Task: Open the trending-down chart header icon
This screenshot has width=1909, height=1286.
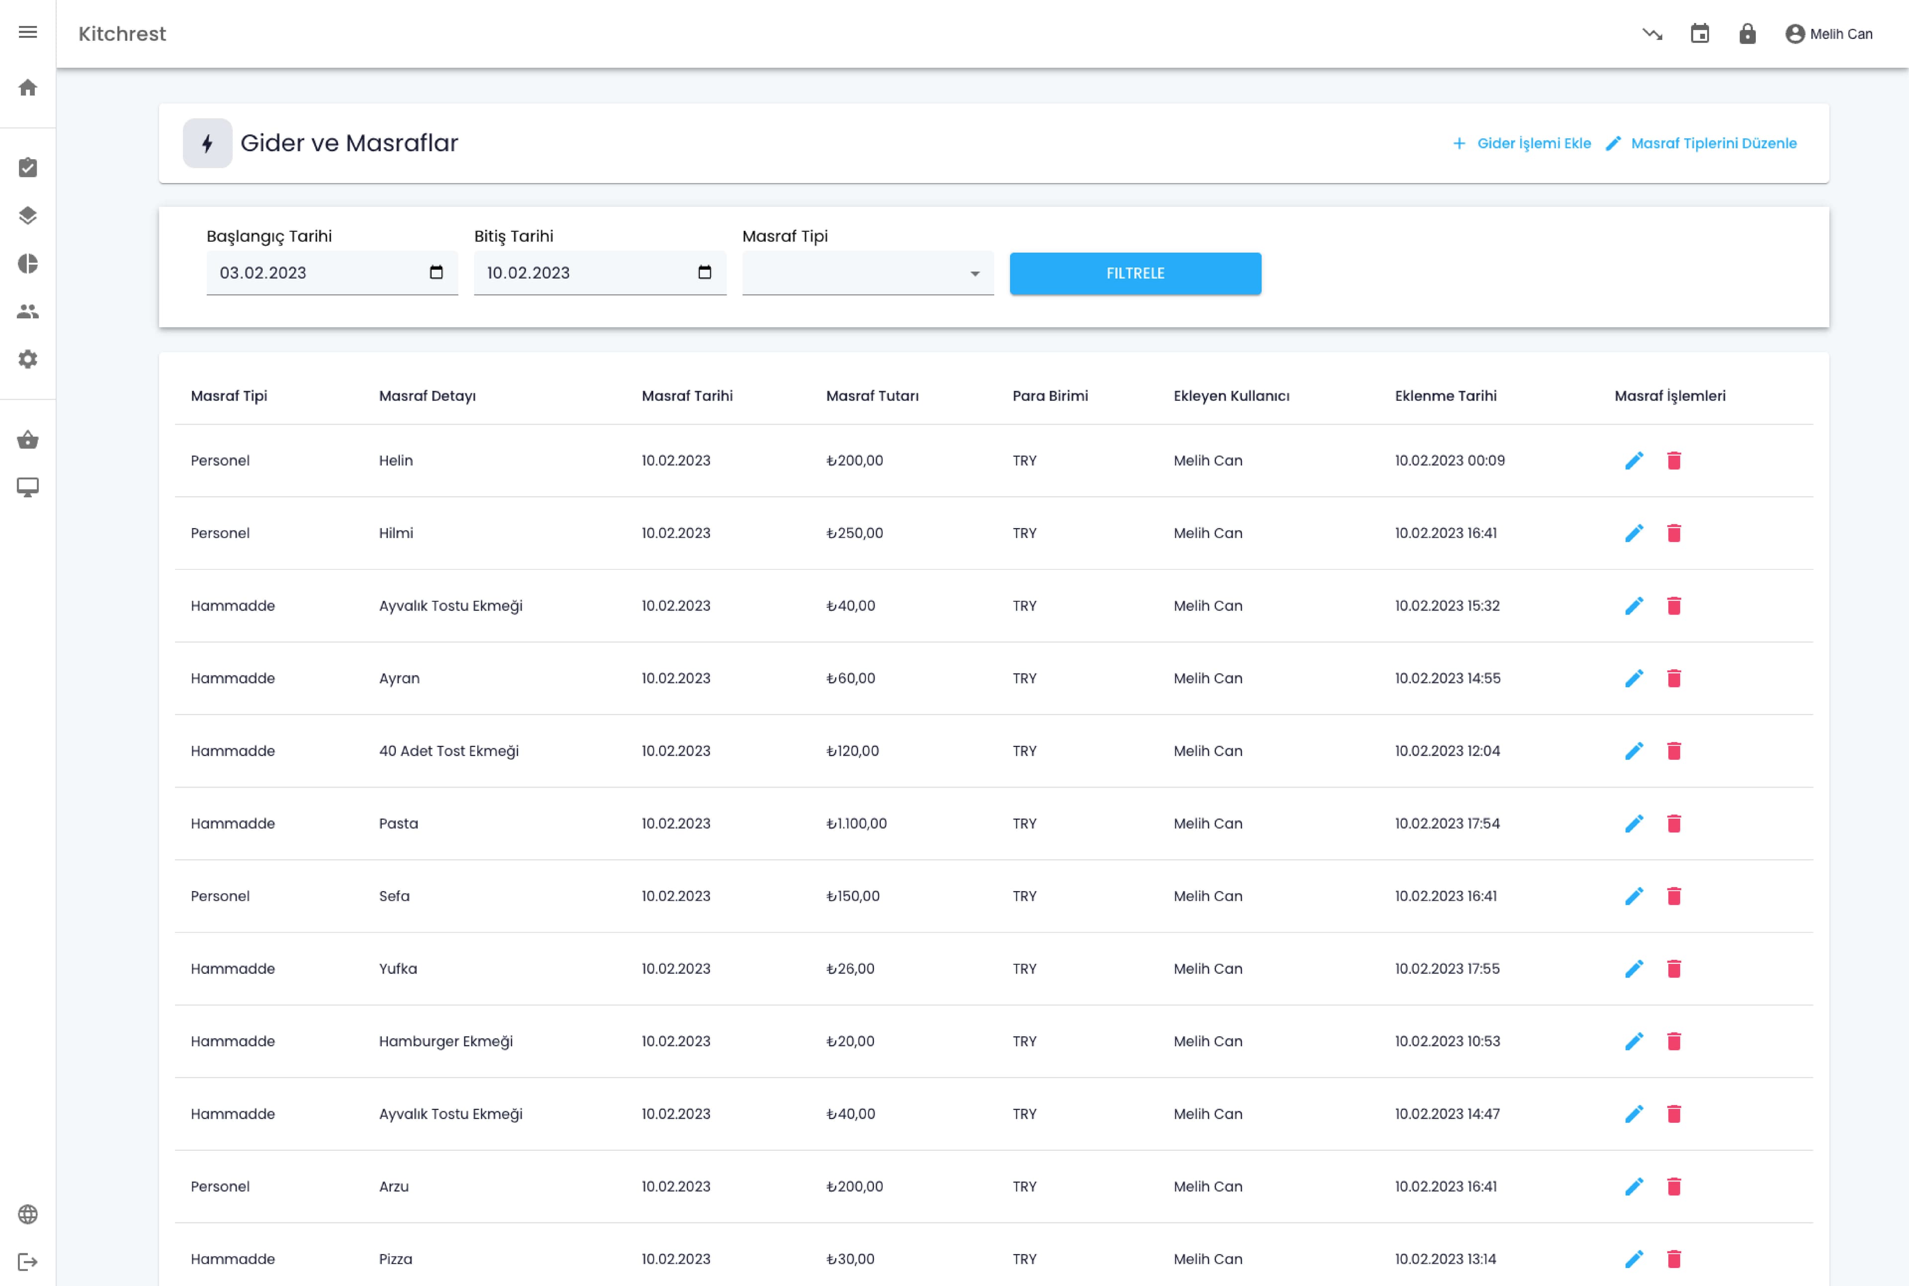Action: point(1652,34)
